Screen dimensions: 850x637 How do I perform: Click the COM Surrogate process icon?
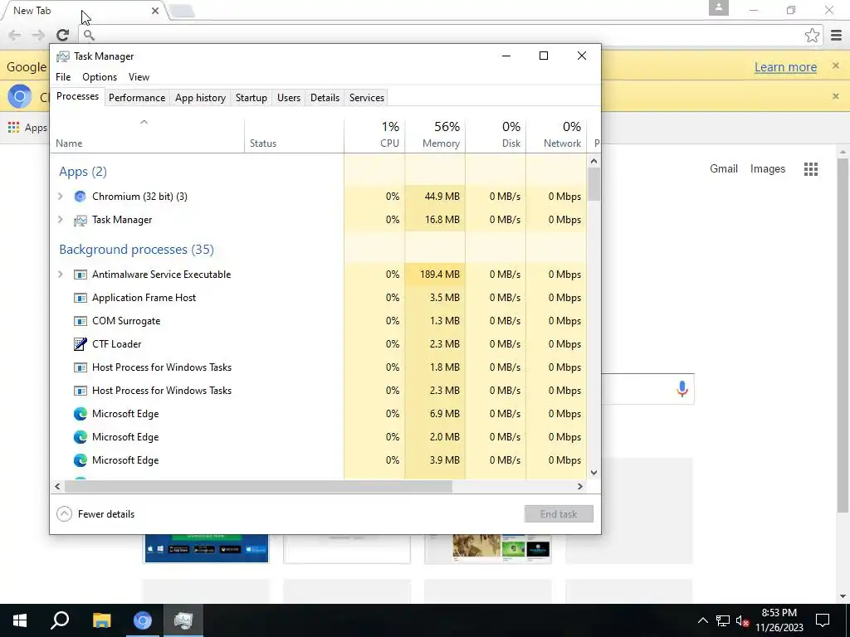81,321
